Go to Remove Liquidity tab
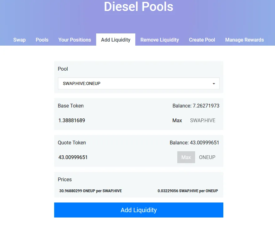This screenshot has height=225, width=275. coord(160,40)
